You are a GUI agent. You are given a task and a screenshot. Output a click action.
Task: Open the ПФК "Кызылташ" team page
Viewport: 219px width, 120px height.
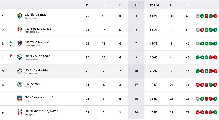click(37, 70)
